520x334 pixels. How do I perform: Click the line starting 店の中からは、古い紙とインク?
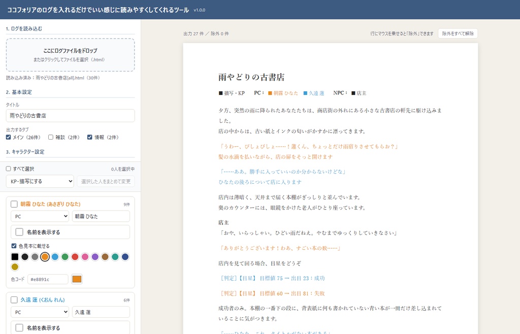coord(292,131)
